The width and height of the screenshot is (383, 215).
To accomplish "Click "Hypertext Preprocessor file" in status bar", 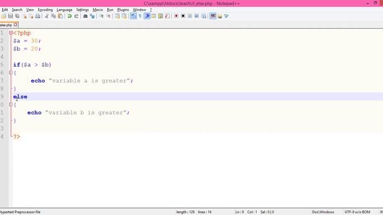I will click(x=20, y=212).
